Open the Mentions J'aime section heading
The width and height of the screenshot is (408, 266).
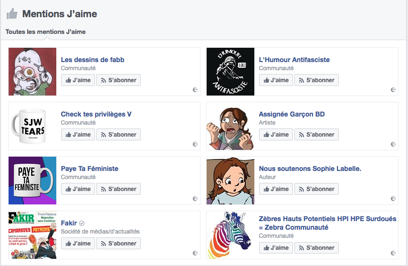[x=60, y=14]
